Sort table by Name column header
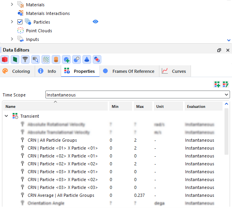 click(55, 106)
